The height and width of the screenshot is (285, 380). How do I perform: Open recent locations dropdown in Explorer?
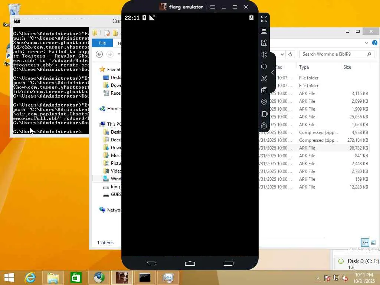[x=119, y=54]
